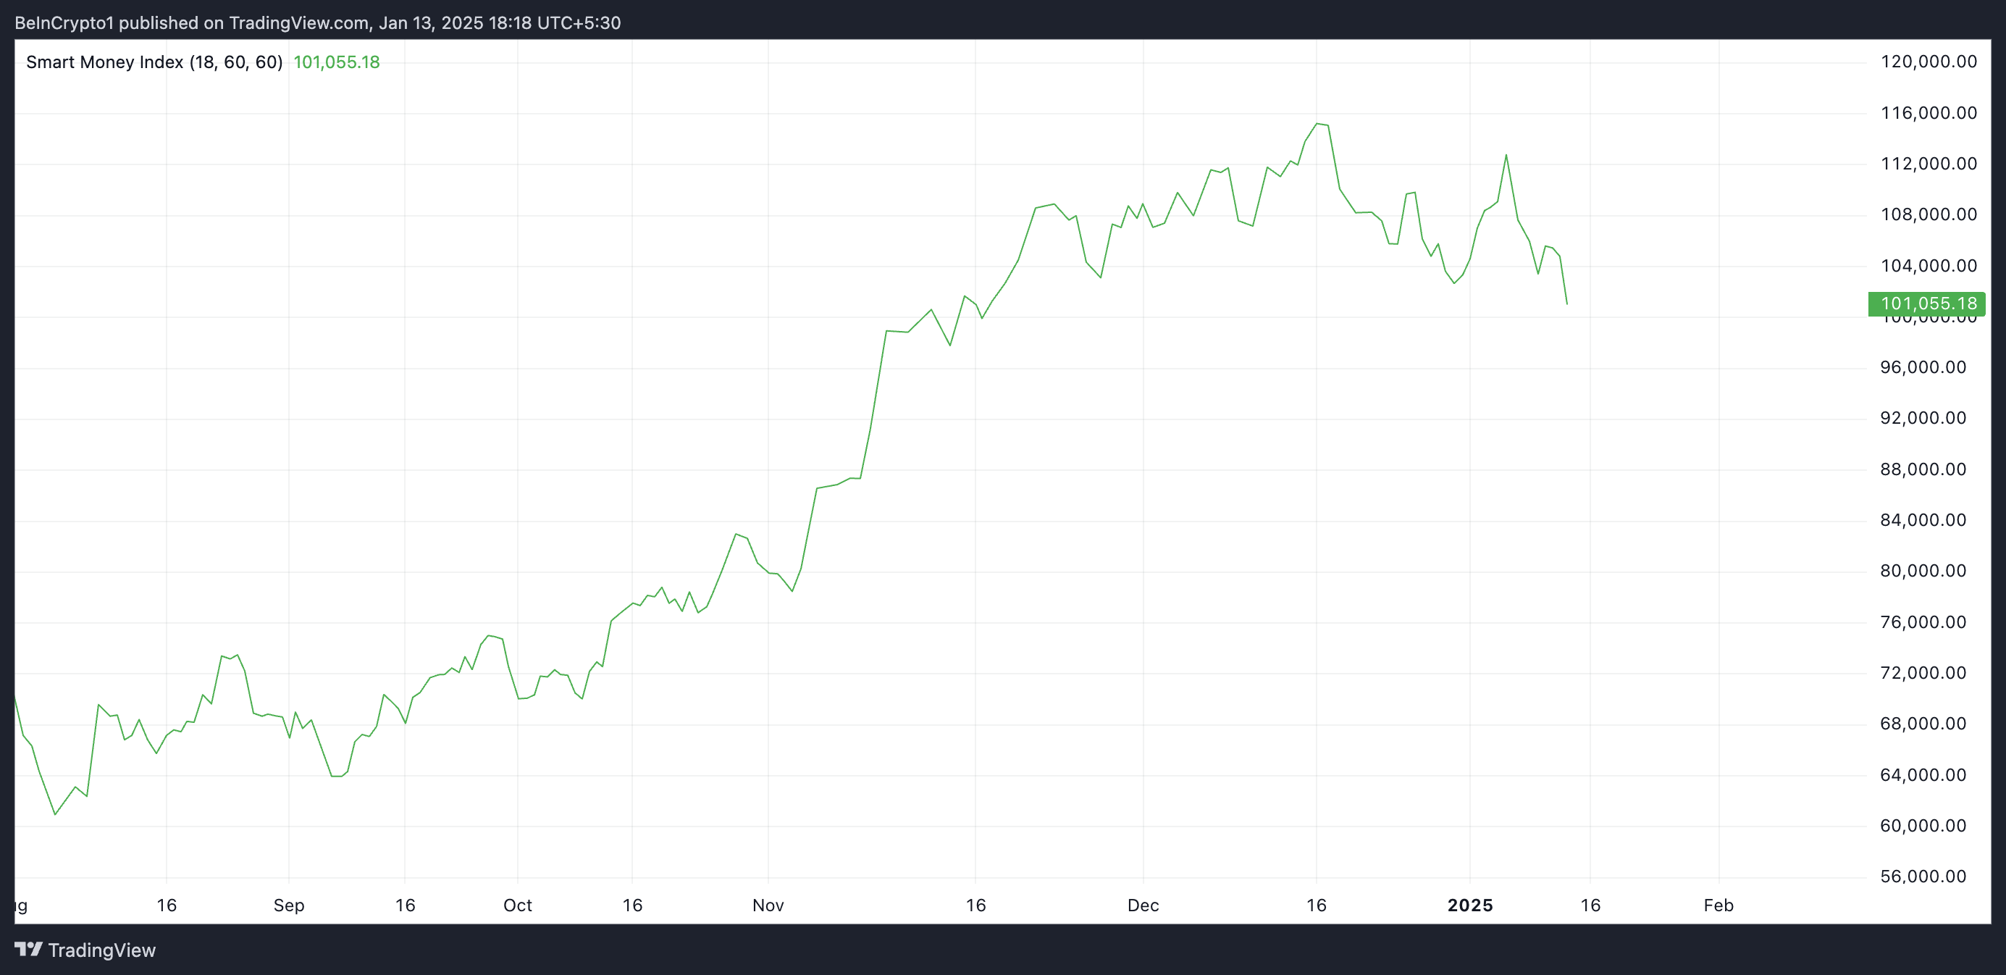Click the 72,000.00 price axis label
Screen dimensions: 2006x975
click(x=1923, y=673)
